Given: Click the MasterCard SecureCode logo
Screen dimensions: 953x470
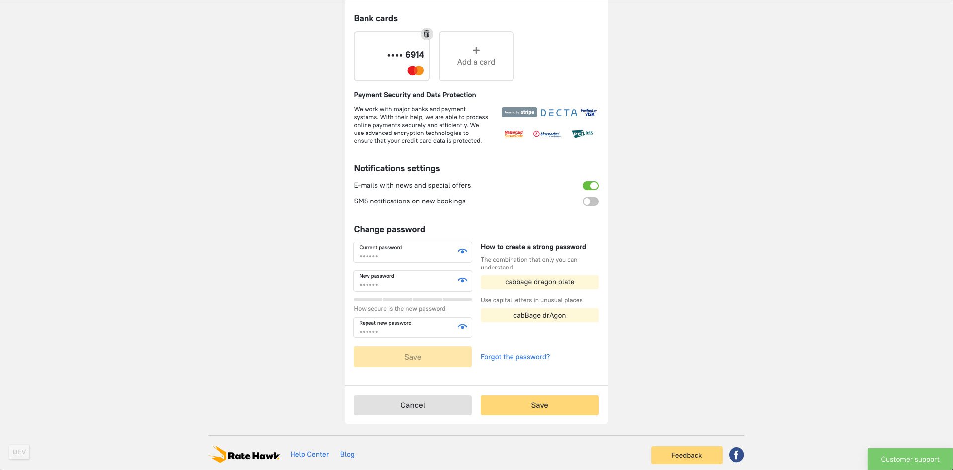Looking at the screenshot, I should click(514, 134).
